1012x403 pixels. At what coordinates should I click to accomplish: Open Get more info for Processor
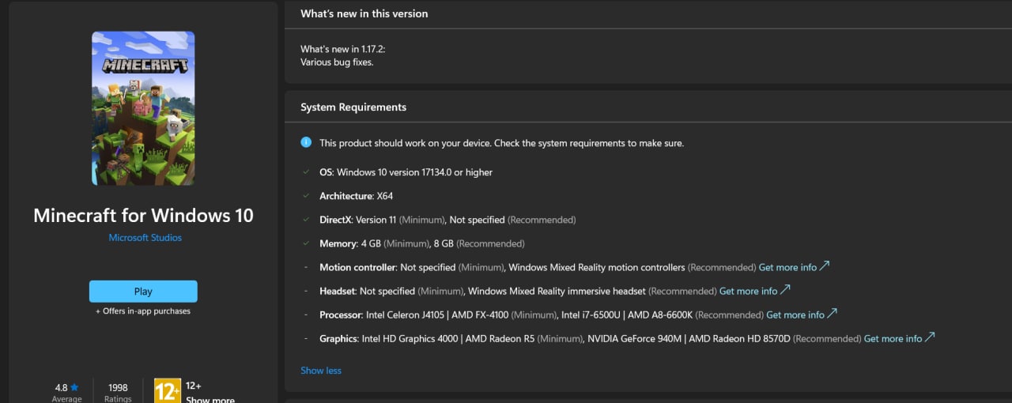click(x=795, y=314)
